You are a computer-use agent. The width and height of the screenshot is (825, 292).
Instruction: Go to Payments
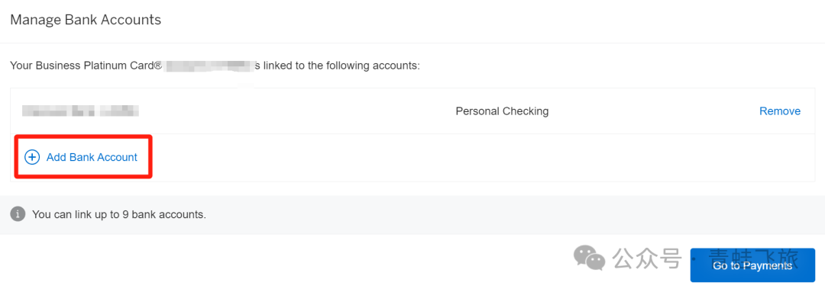coord(752,266)
